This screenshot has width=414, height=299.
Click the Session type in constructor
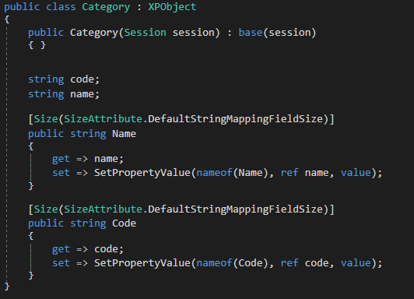point(146,33)
